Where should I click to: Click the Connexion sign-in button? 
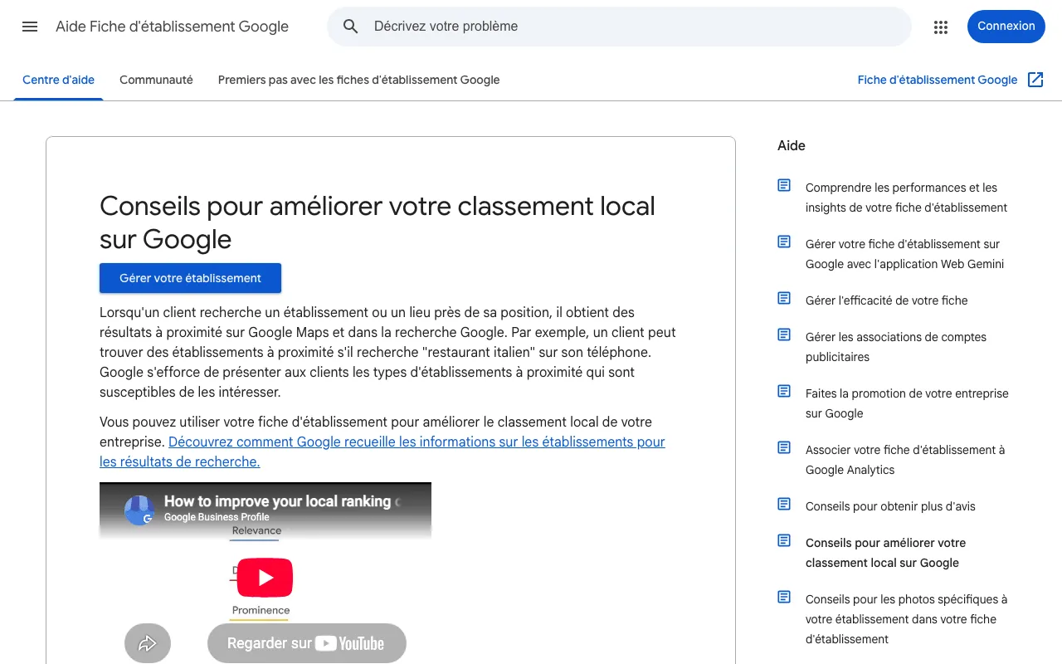[x=1006, y=27]
